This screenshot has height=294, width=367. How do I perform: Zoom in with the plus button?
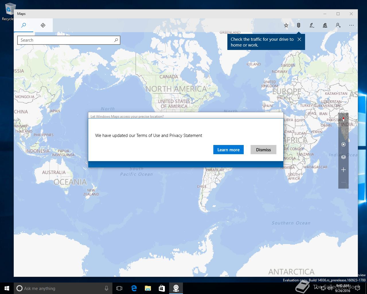coord(343,170)
